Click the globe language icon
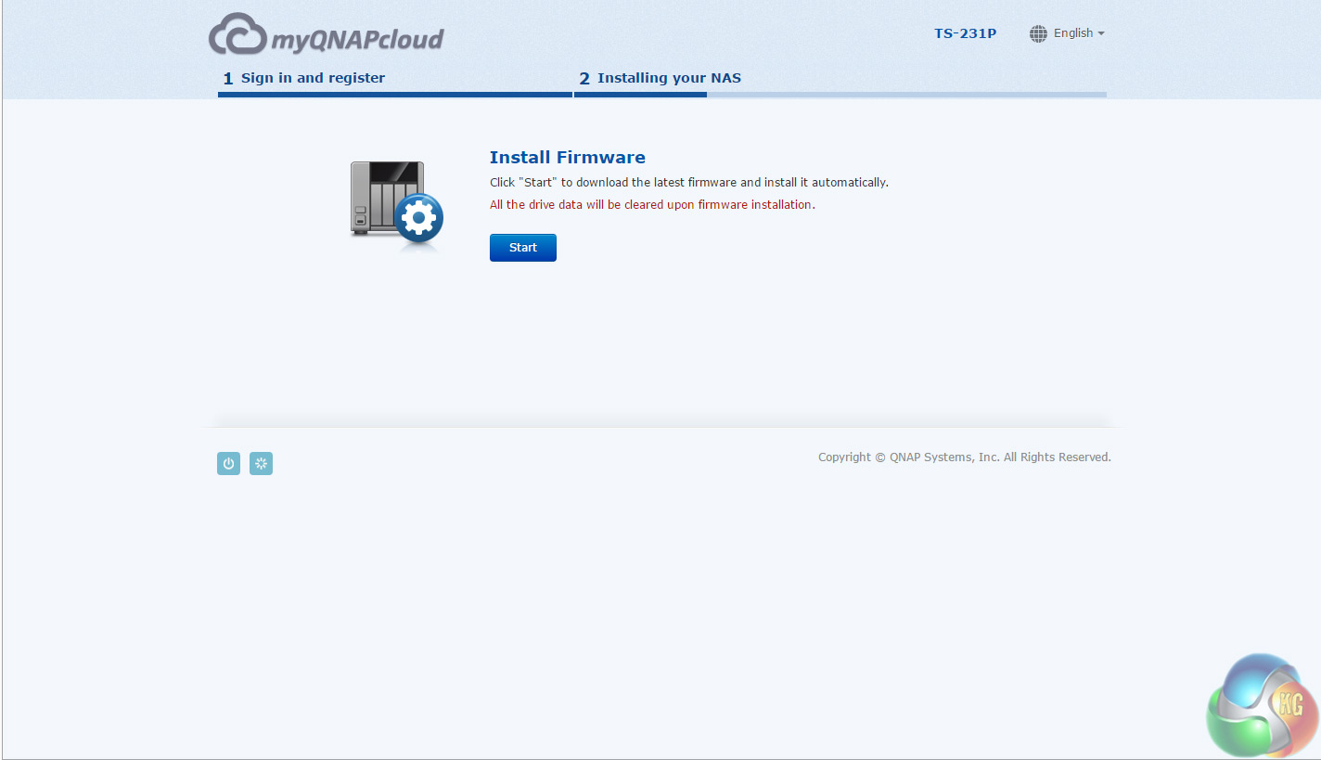The image size is (1321, 760). point(1038,33)
